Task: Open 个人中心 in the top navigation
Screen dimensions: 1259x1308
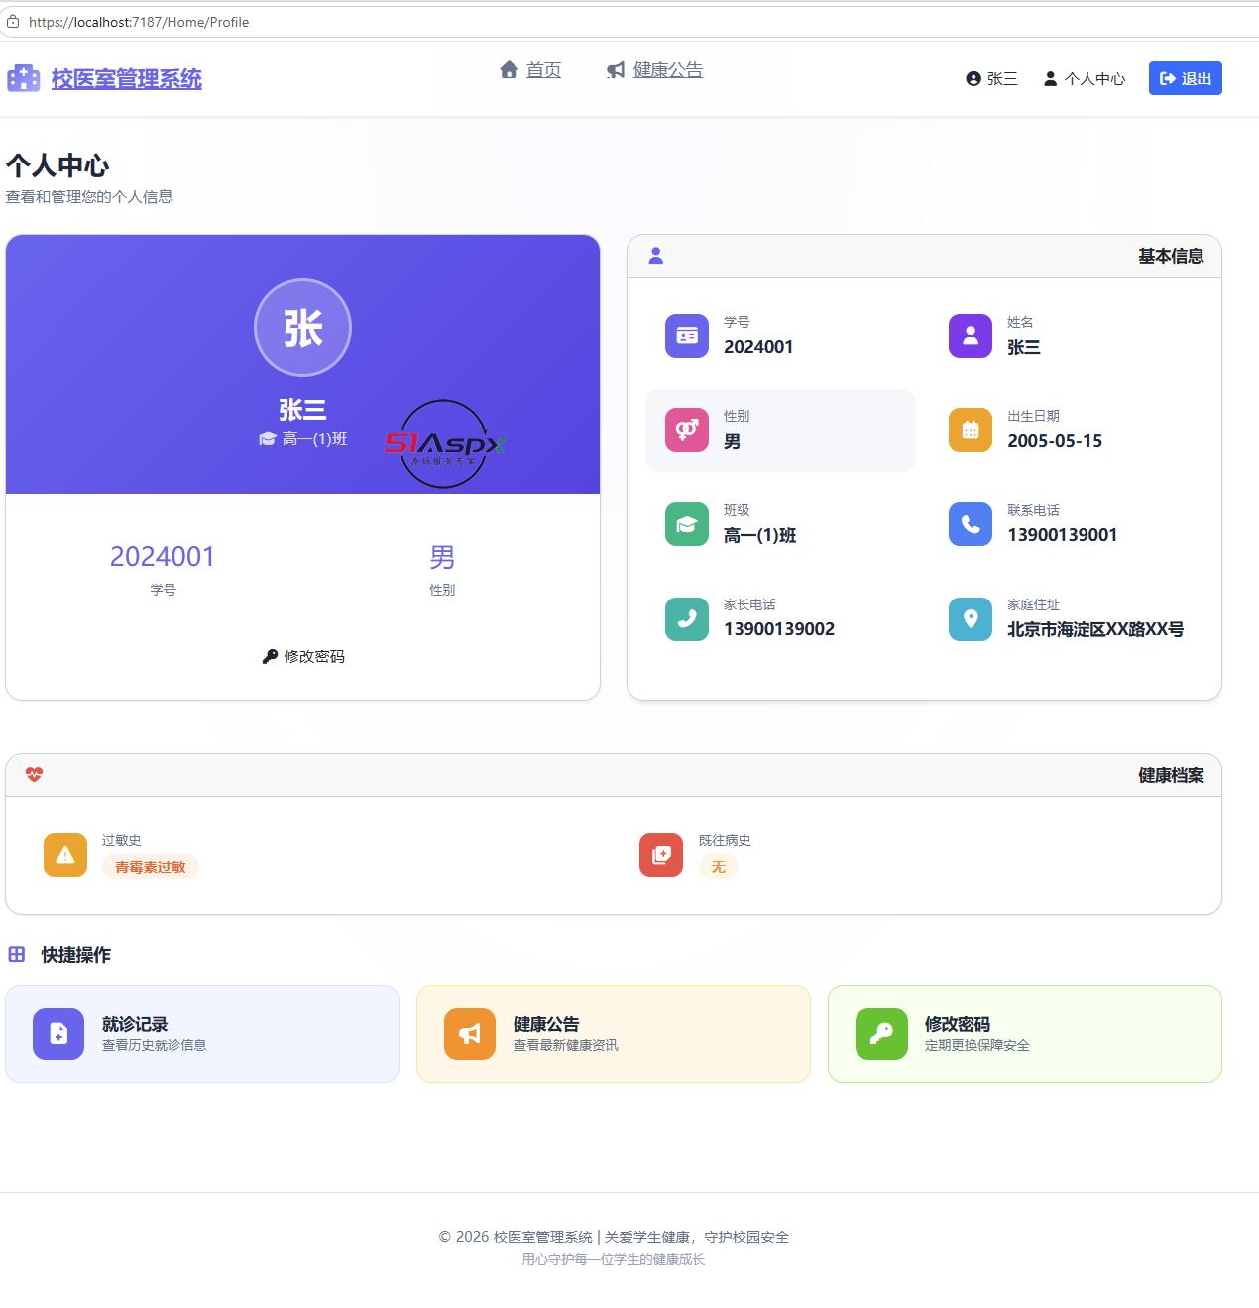Action: 1084,78
